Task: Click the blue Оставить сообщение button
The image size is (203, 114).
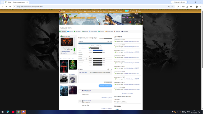Action: (105, 86)
